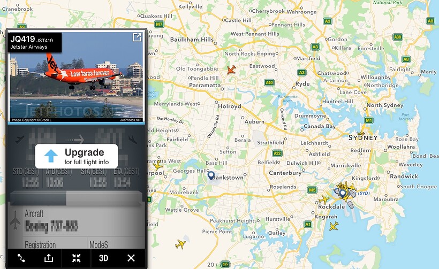439x269 pixels.
Task: Select the yellow plane south of Kogarah
Action: pyautogui.click(x=334, y=226)
